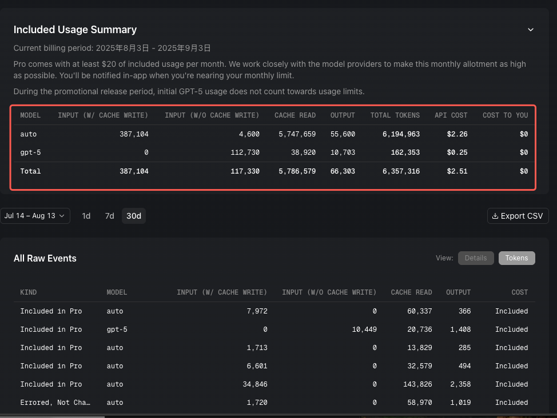Screen dimensions: 557x418
Task: Open the Jul 14 – Aug 13 date dropdown
Action: (35, 216)
